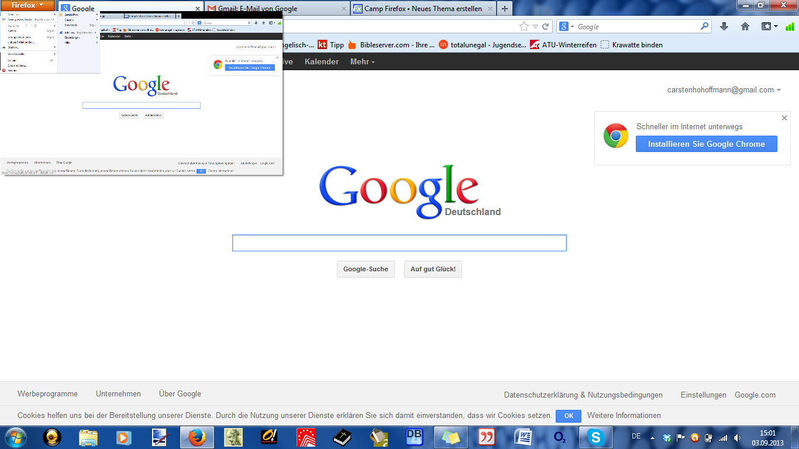Open the Google.com footer link
The image size is (799, 449).
[755, 395]
